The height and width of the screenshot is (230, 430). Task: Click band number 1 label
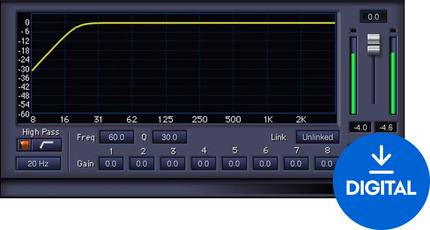111,151
